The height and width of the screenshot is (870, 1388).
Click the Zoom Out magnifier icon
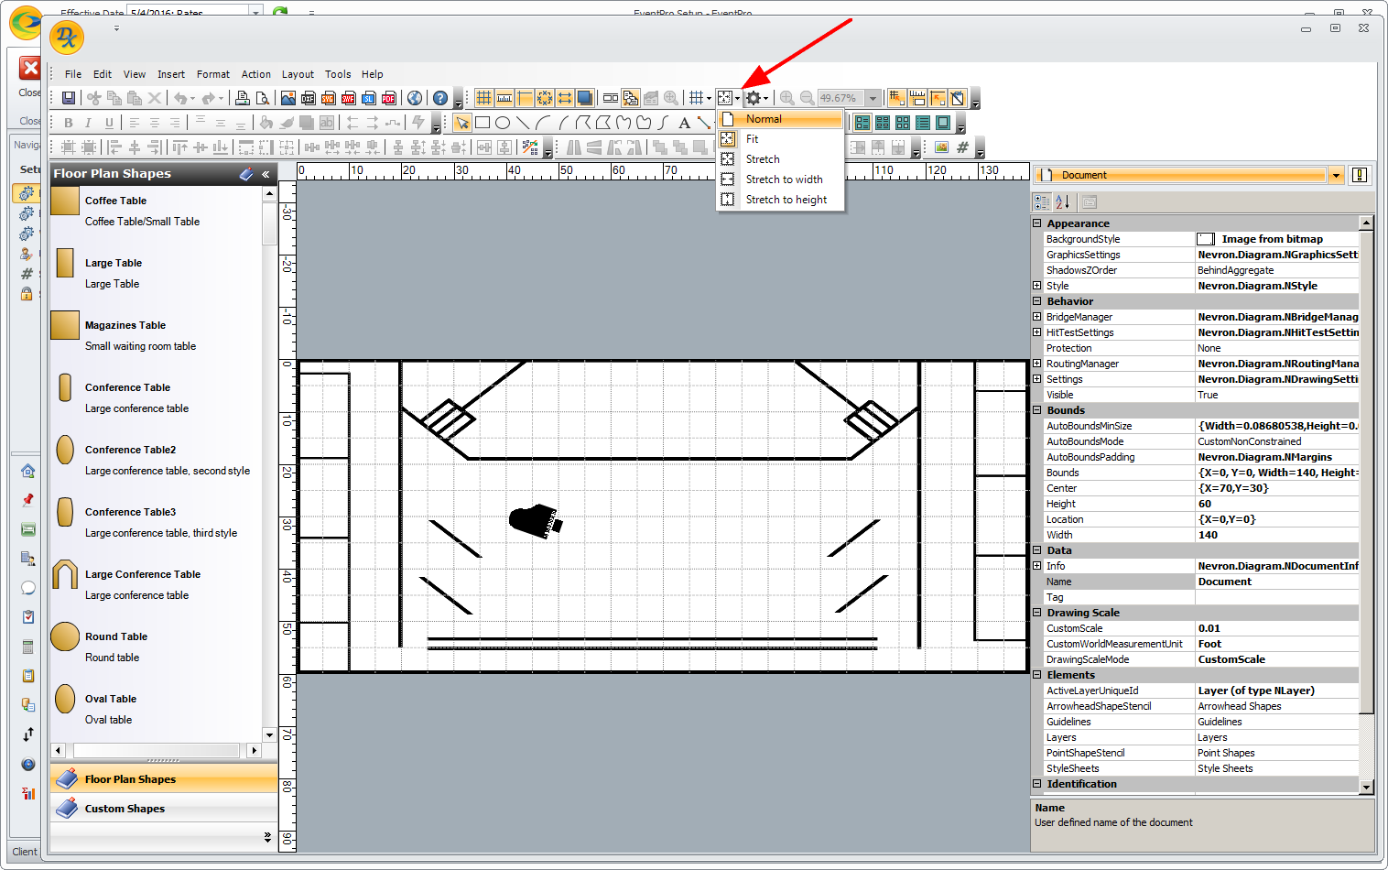click(807, 98)
